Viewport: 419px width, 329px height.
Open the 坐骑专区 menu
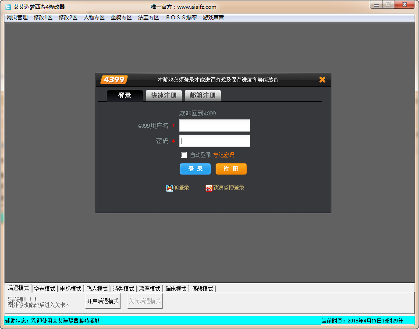point(121,18)
